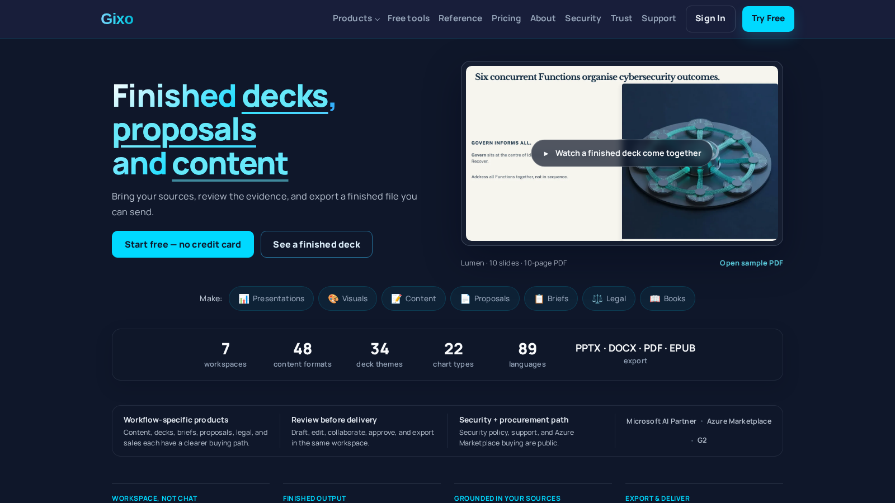Viewport: 895px width, 503px height.
Task: Click the '34 deck themes' stat
Action: pos(380,355)
